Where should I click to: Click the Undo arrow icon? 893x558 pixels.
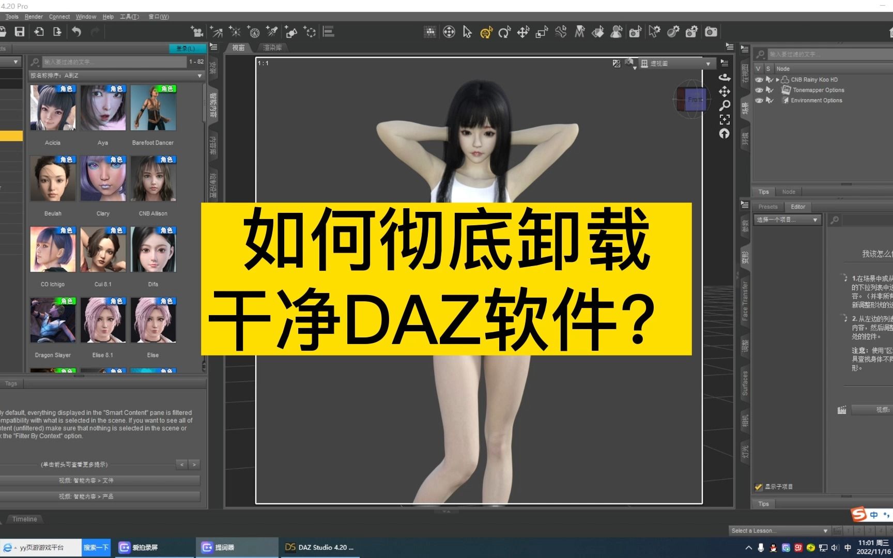(x=76, y=32)
